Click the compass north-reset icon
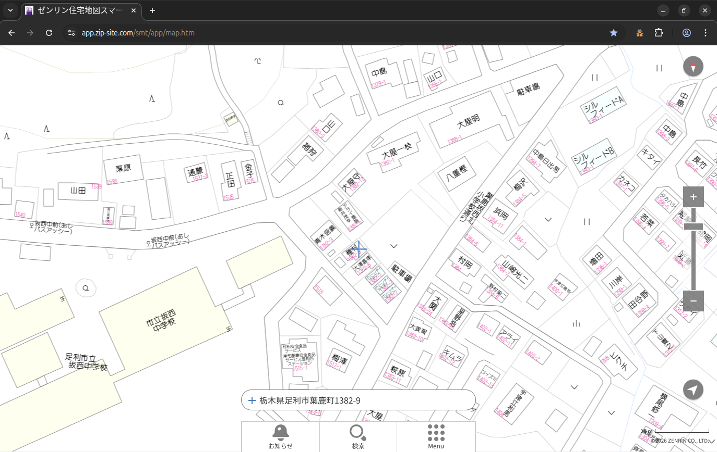The width and height of the screenshot is (717, 452). [x=693, y=67]
